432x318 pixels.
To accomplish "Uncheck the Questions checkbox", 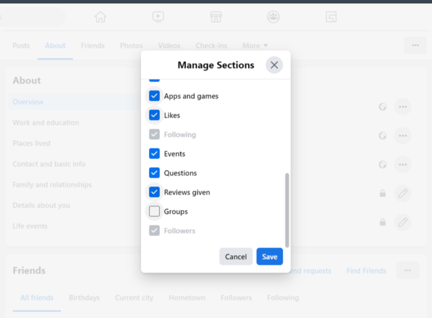I will [x=154, y=173].
